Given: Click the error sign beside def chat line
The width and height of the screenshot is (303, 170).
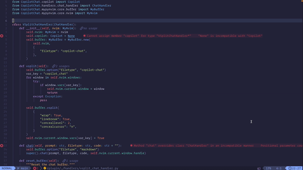Looking at the screenshot, I should tap(2, 146).
